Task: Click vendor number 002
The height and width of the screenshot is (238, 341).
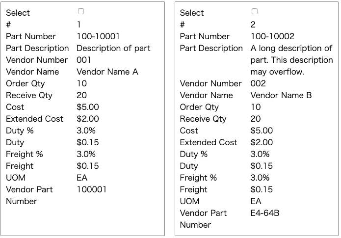Action: click(258, 83)
